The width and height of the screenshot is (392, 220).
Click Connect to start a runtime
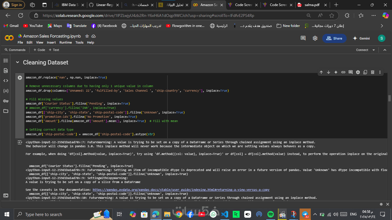[x=362, y=50]
